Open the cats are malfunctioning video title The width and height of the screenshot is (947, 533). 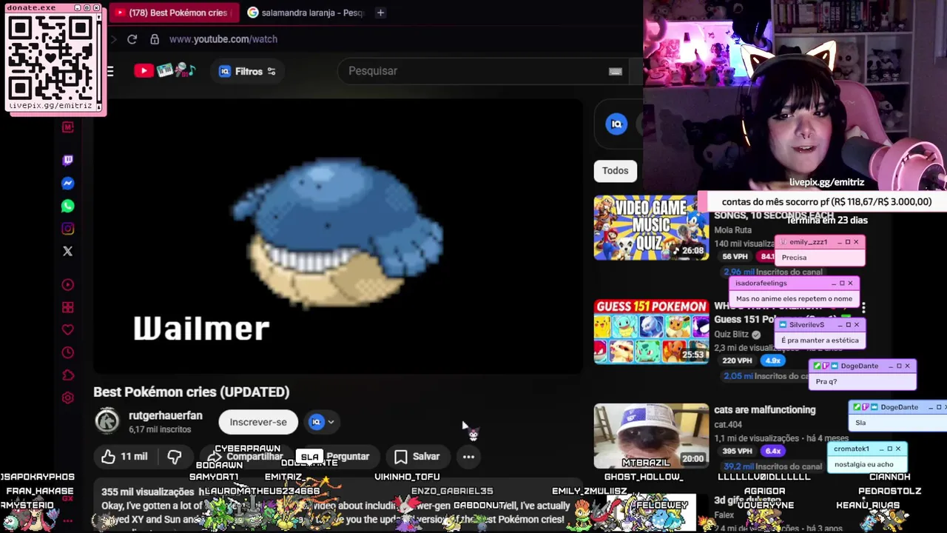tap(765, 409)
